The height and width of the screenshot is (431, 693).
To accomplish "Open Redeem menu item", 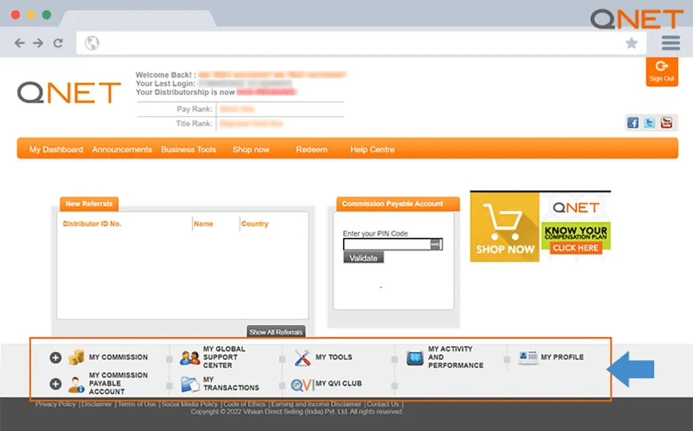I will coord(311,150).
